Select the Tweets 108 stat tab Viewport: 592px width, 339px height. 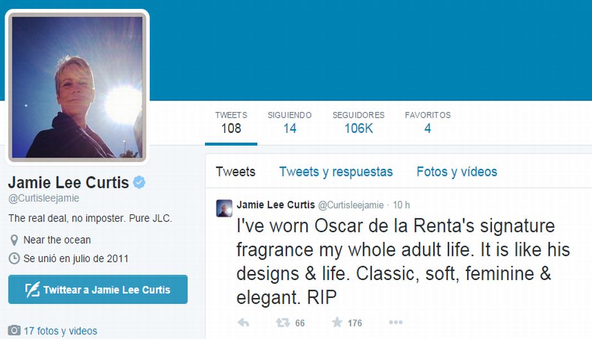[x=231, y=123]
